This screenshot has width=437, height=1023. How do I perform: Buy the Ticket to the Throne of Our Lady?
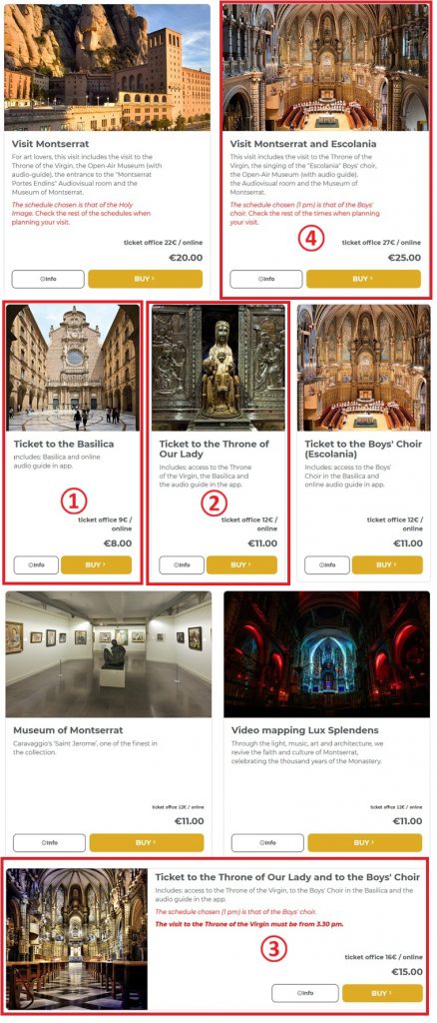[x=241, y=565]
